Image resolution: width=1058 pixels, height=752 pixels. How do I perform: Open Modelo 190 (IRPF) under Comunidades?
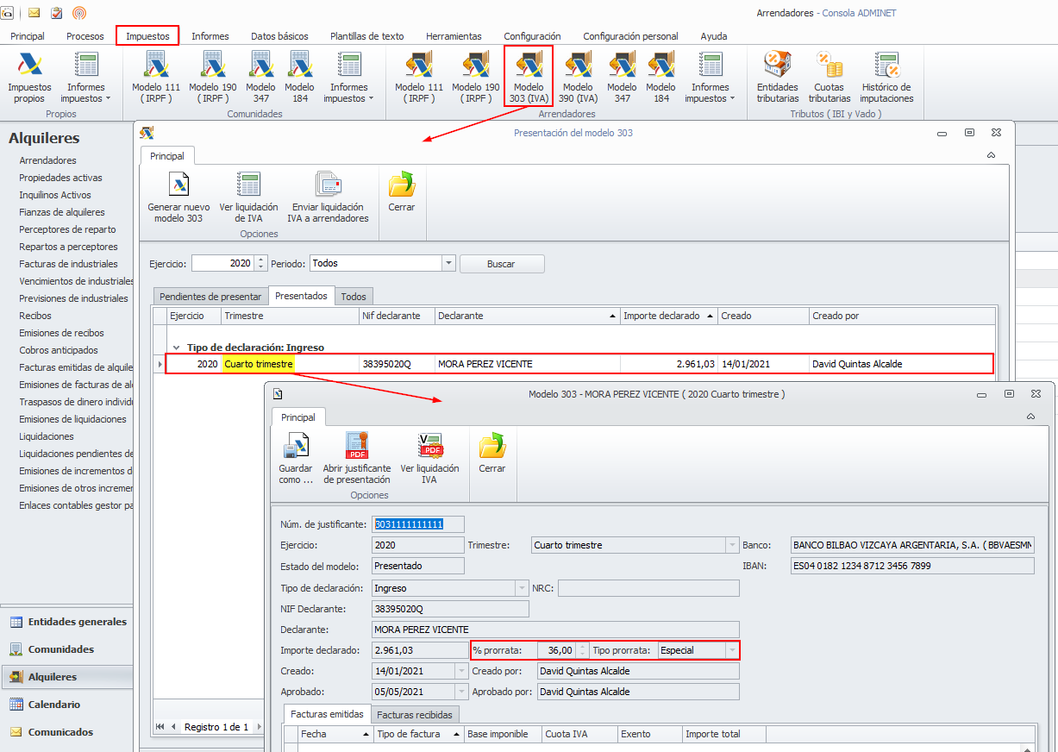tap(213, 78)
